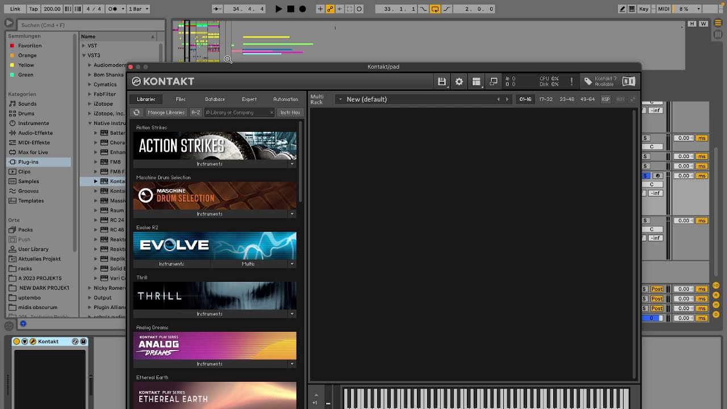Click Ableton session record circle icon

click(359, 9)
